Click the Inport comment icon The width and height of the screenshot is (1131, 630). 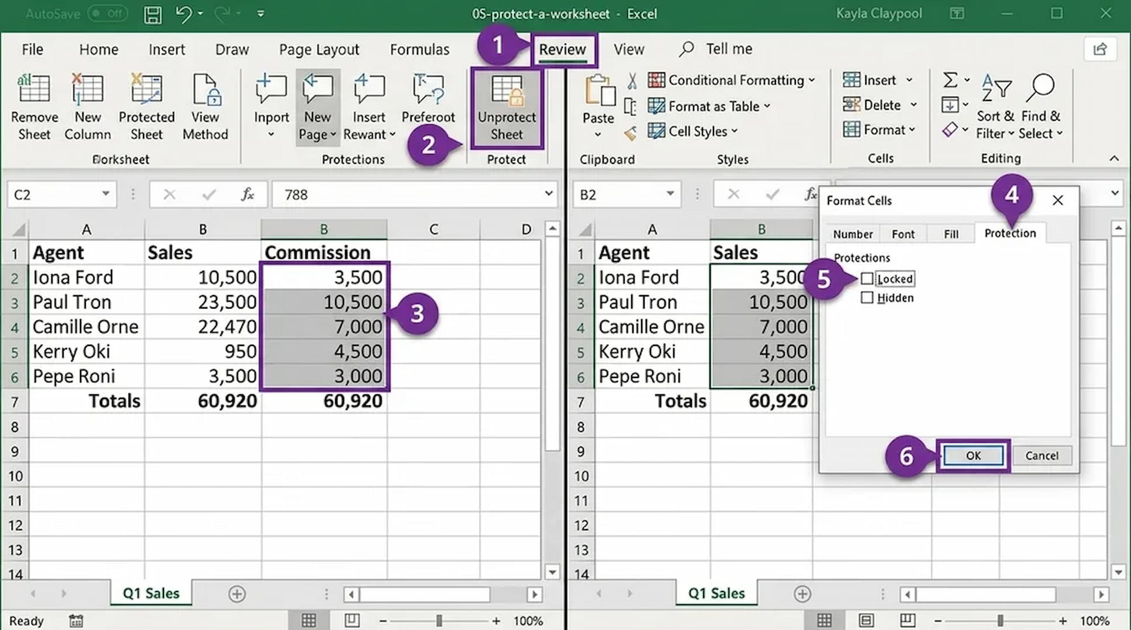[x=272, y=89]
